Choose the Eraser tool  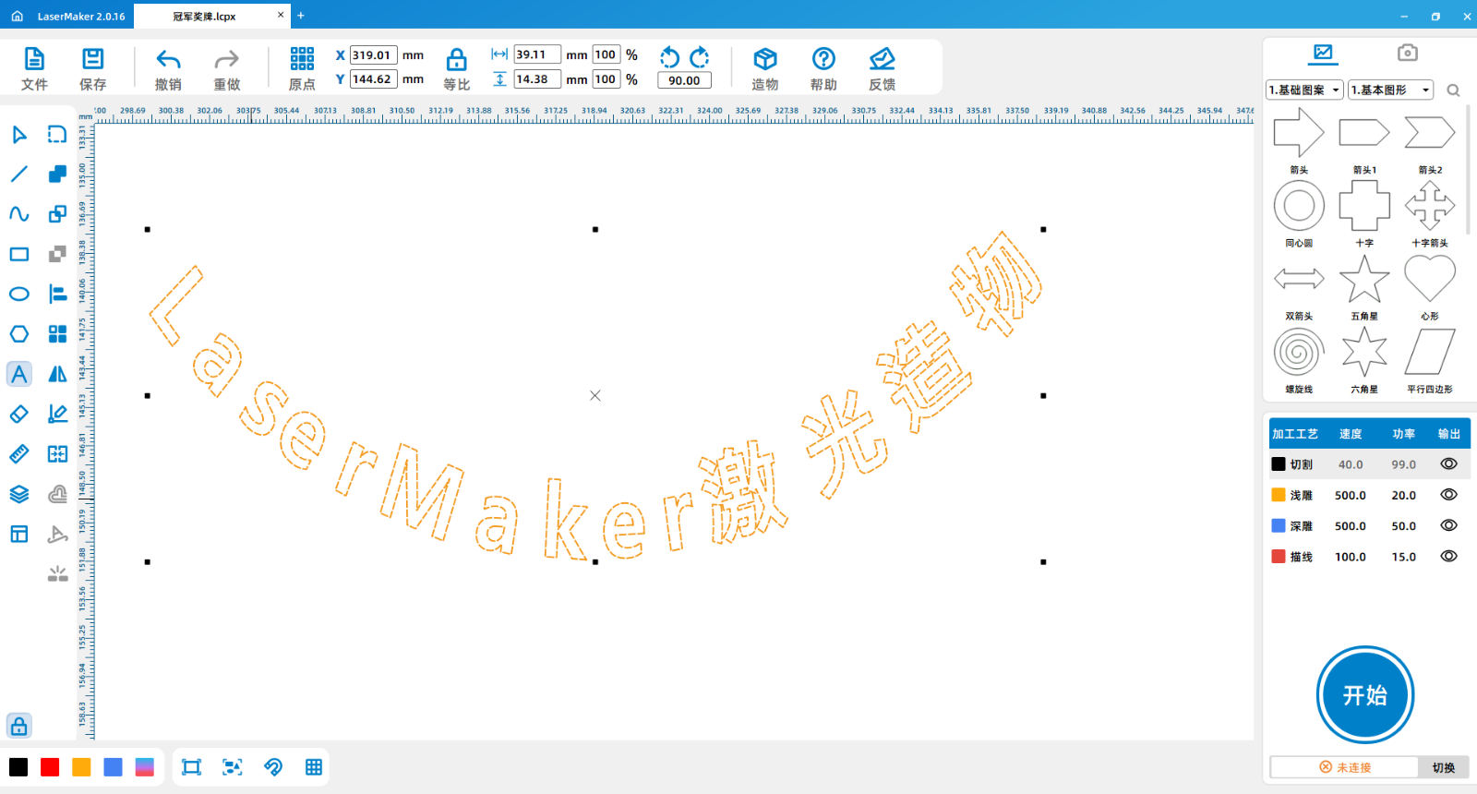click(18, 415)
